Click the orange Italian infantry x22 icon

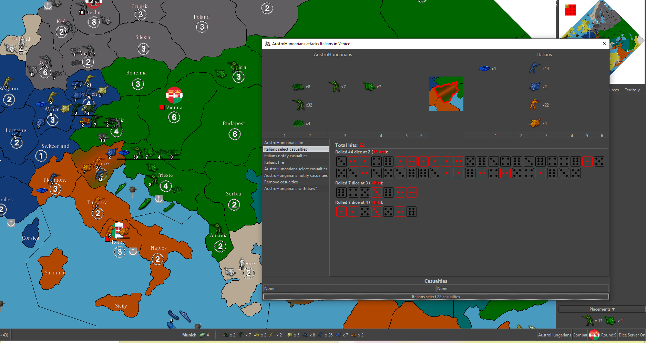534,104
